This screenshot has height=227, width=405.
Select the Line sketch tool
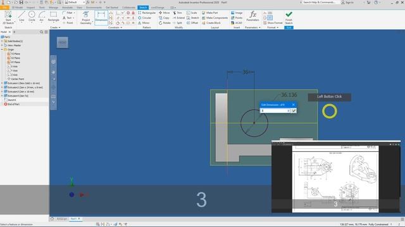[22, 16]
